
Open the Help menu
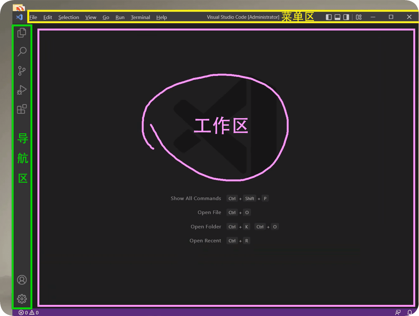[161, 17]
